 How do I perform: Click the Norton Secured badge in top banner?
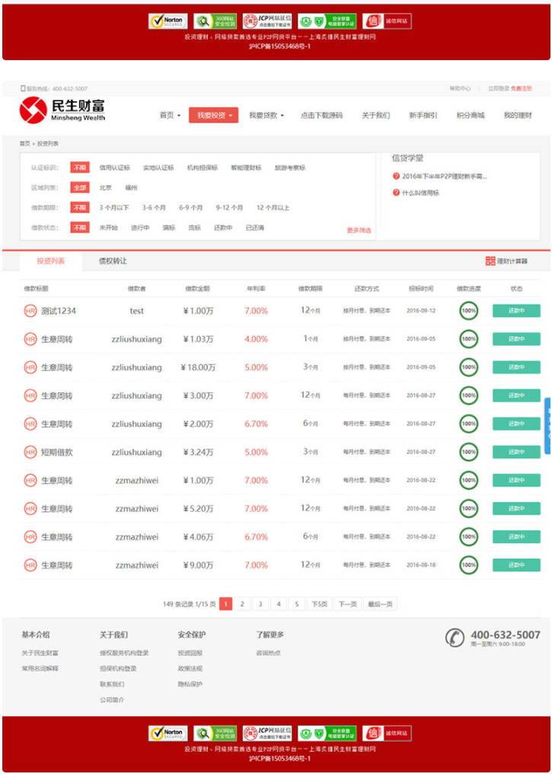click(x=168, y=21)
